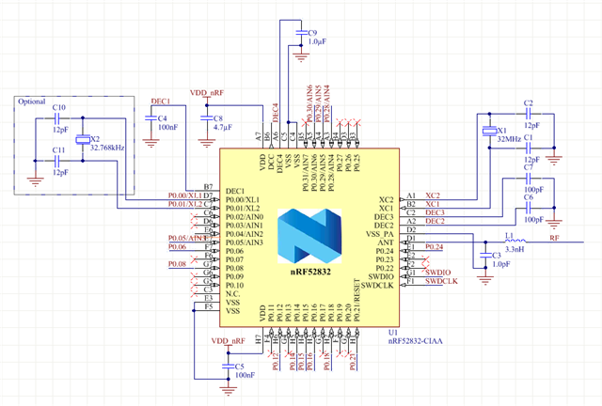
Task: Click the red 'P0.00/XL1' net label
Action: 185,195
